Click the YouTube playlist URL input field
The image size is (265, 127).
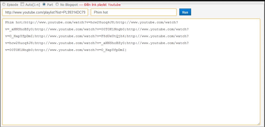pos(45,12)
